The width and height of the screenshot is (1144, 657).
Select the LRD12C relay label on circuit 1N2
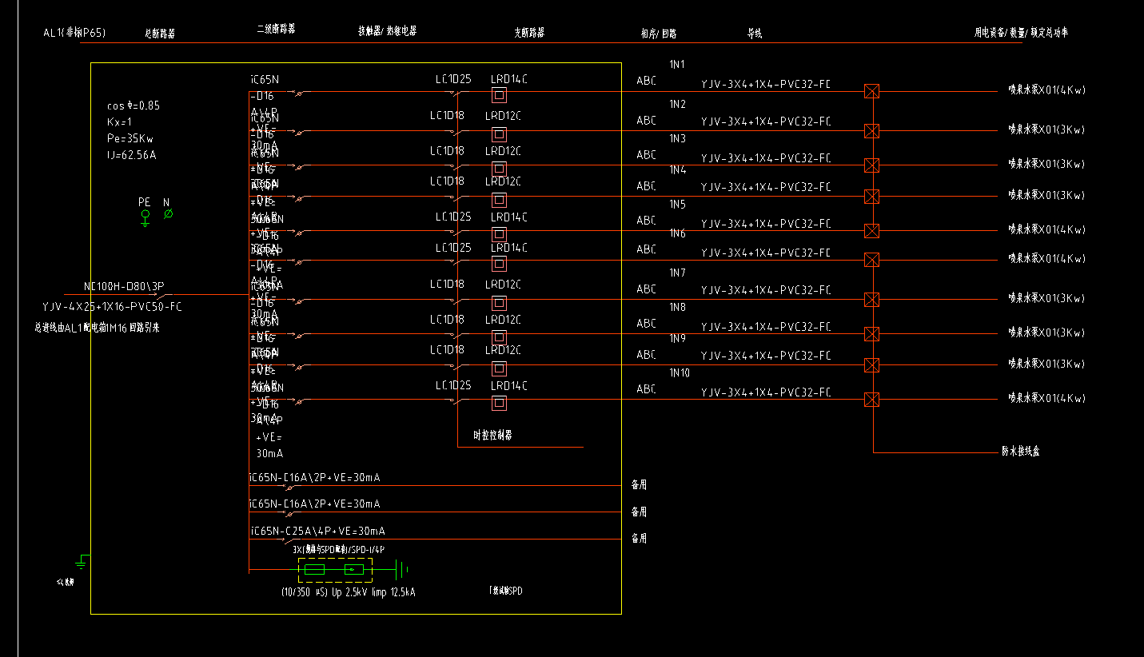(504, 116)
